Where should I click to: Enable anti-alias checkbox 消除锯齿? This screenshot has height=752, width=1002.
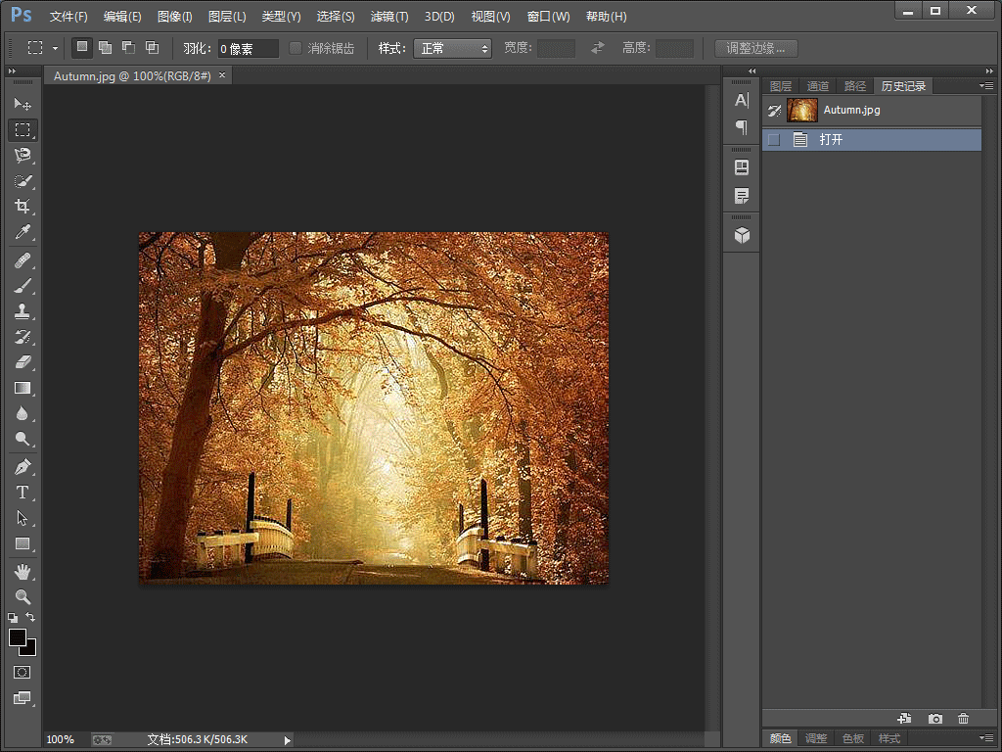296,48
